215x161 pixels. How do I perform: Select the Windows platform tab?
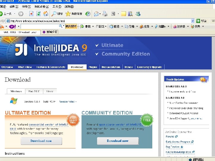point(16,91)
